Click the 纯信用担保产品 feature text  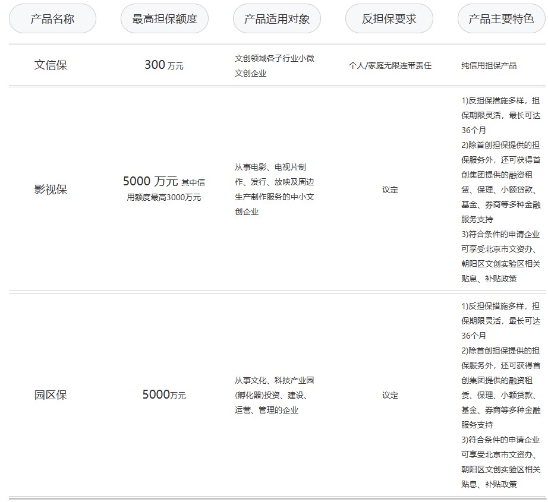489,65
